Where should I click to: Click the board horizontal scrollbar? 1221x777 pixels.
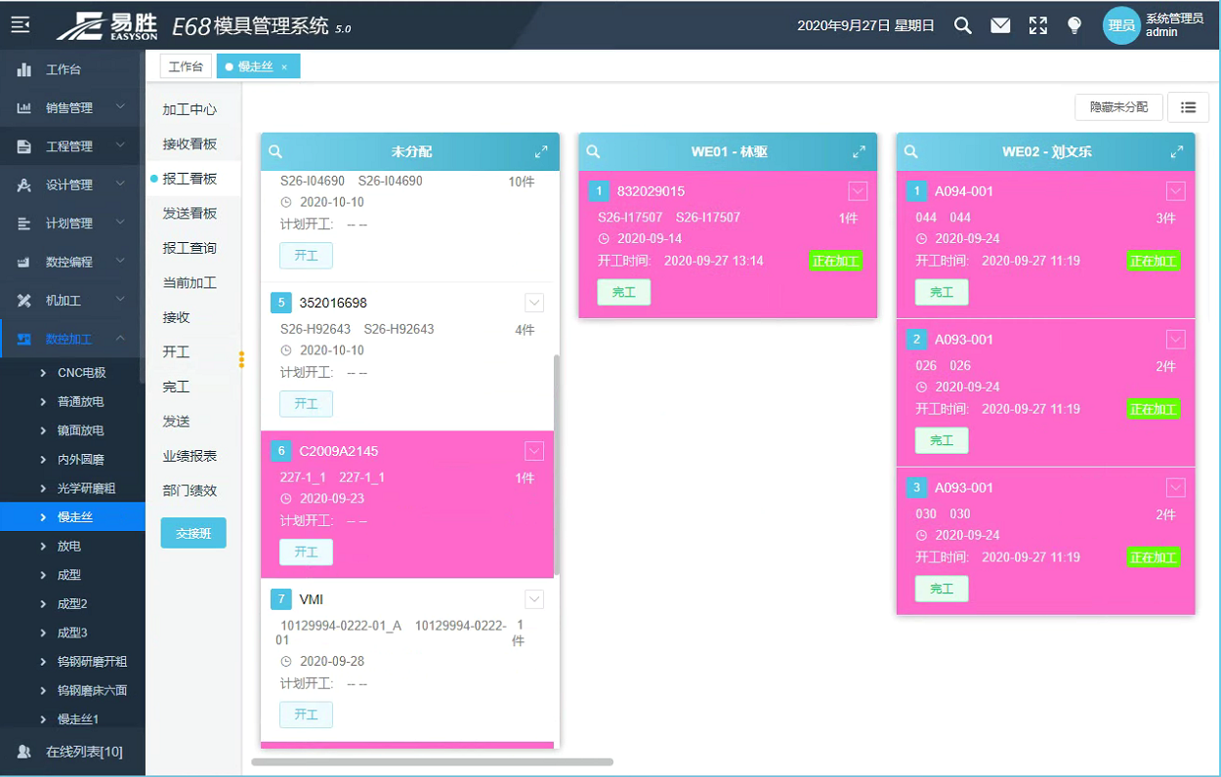pos(432,761)
